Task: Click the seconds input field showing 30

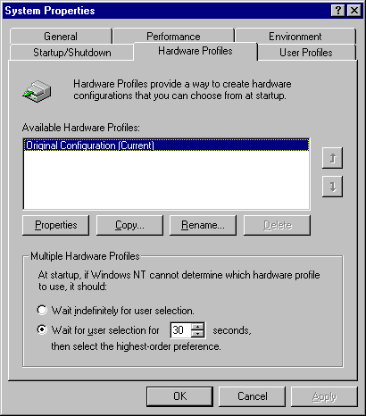Action: (x=181, y=330)
